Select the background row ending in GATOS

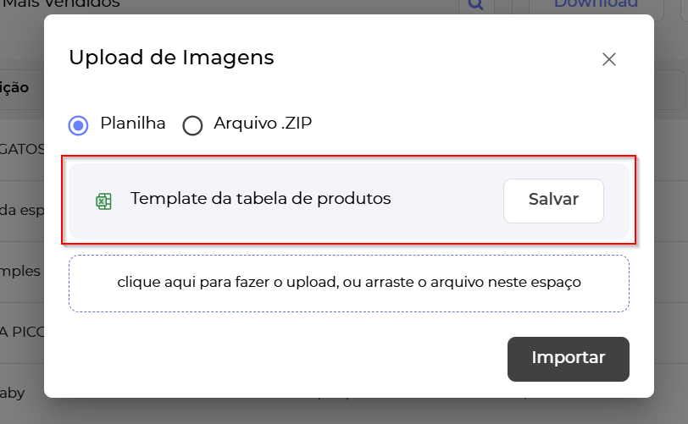[x=22, y=149]
